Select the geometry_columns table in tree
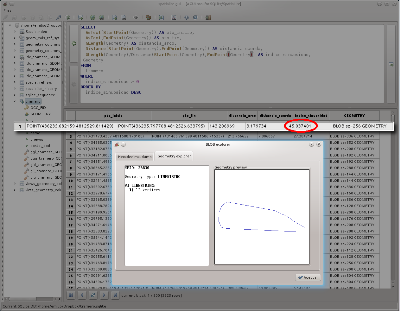The image size is (401, 311). 43,44
